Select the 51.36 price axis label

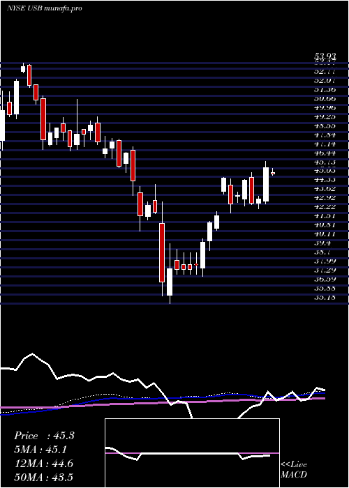(x=325, y=90)
